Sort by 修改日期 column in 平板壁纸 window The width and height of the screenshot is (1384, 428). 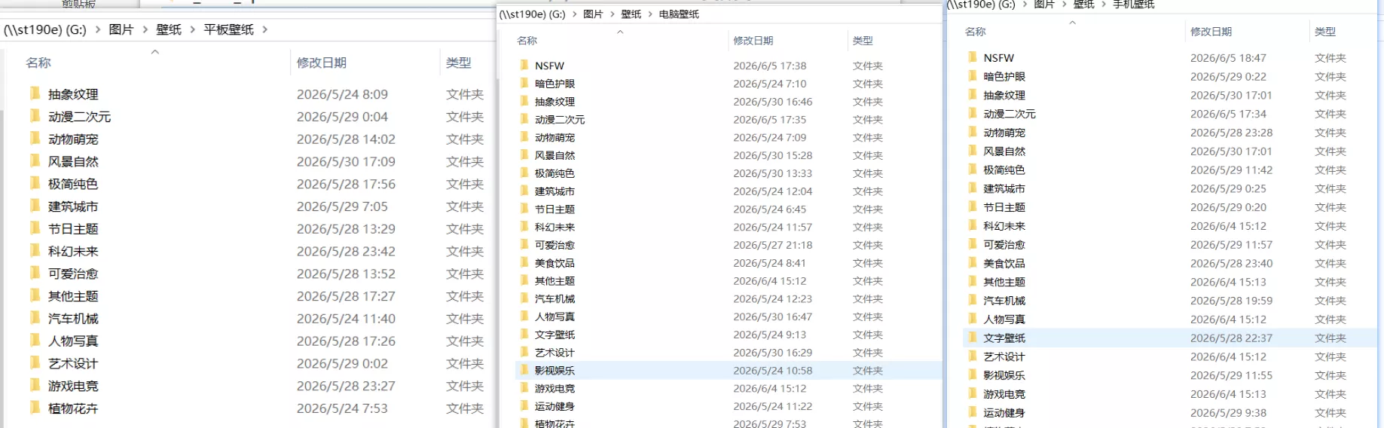(322, 63)
